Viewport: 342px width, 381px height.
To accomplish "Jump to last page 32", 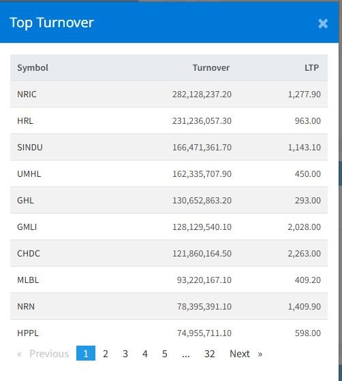I will (x=209, y=354).
